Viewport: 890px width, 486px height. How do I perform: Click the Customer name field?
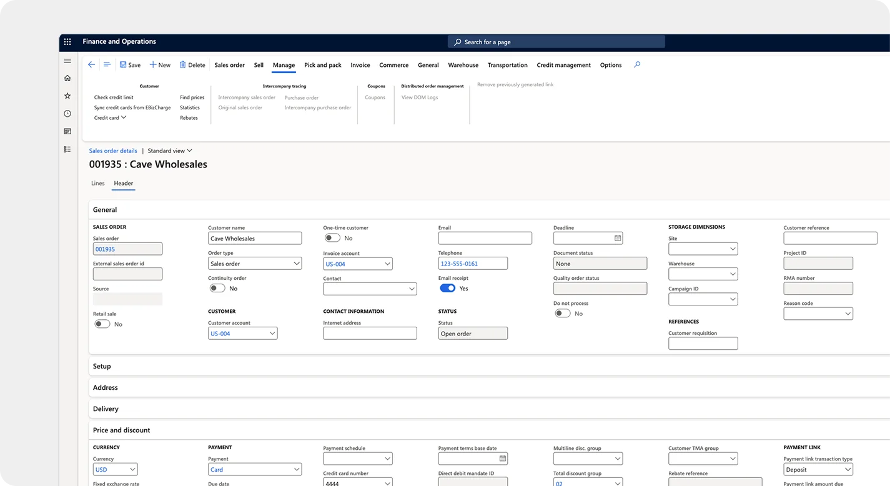pyautogui.click(x=255, y=238)
